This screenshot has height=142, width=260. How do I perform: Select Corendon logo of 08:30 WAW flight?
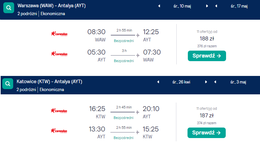tap(59, 34)
